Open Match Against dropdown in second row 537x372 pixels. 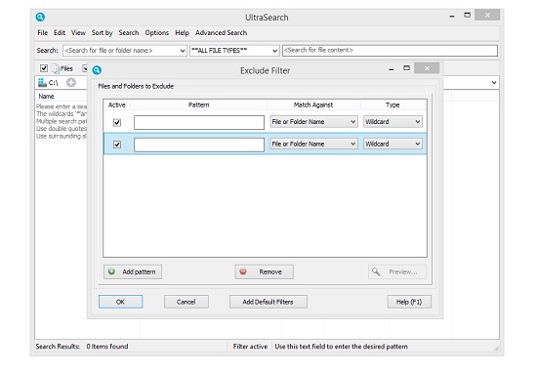(313, 144)
